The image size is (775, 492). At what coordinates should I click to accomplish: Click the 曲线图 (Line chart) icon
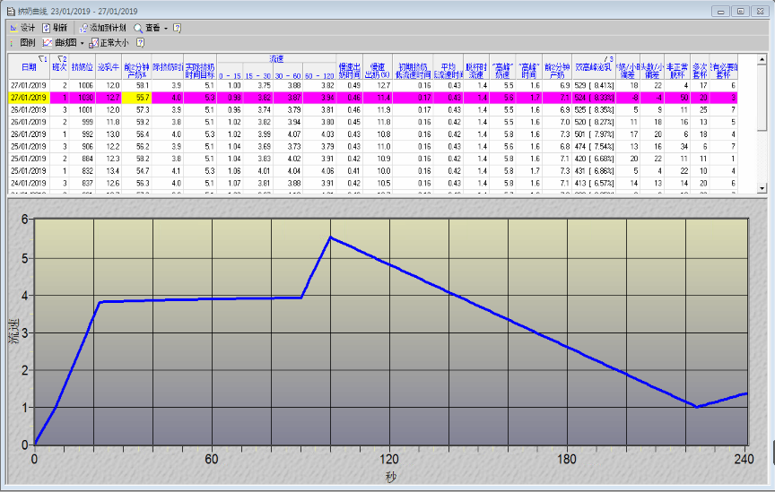tap(48, 42)
